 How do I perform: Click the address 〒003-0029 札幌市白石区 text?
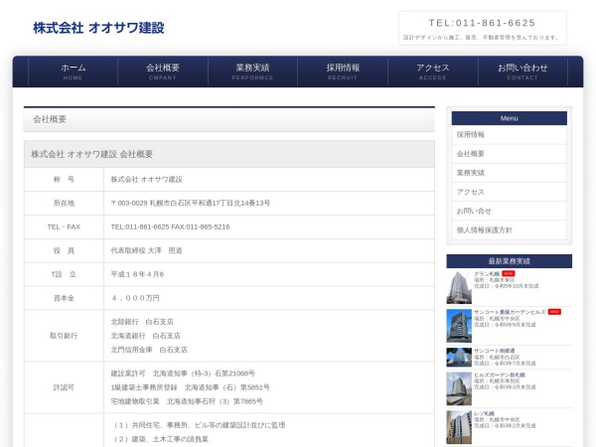(191, 203)
